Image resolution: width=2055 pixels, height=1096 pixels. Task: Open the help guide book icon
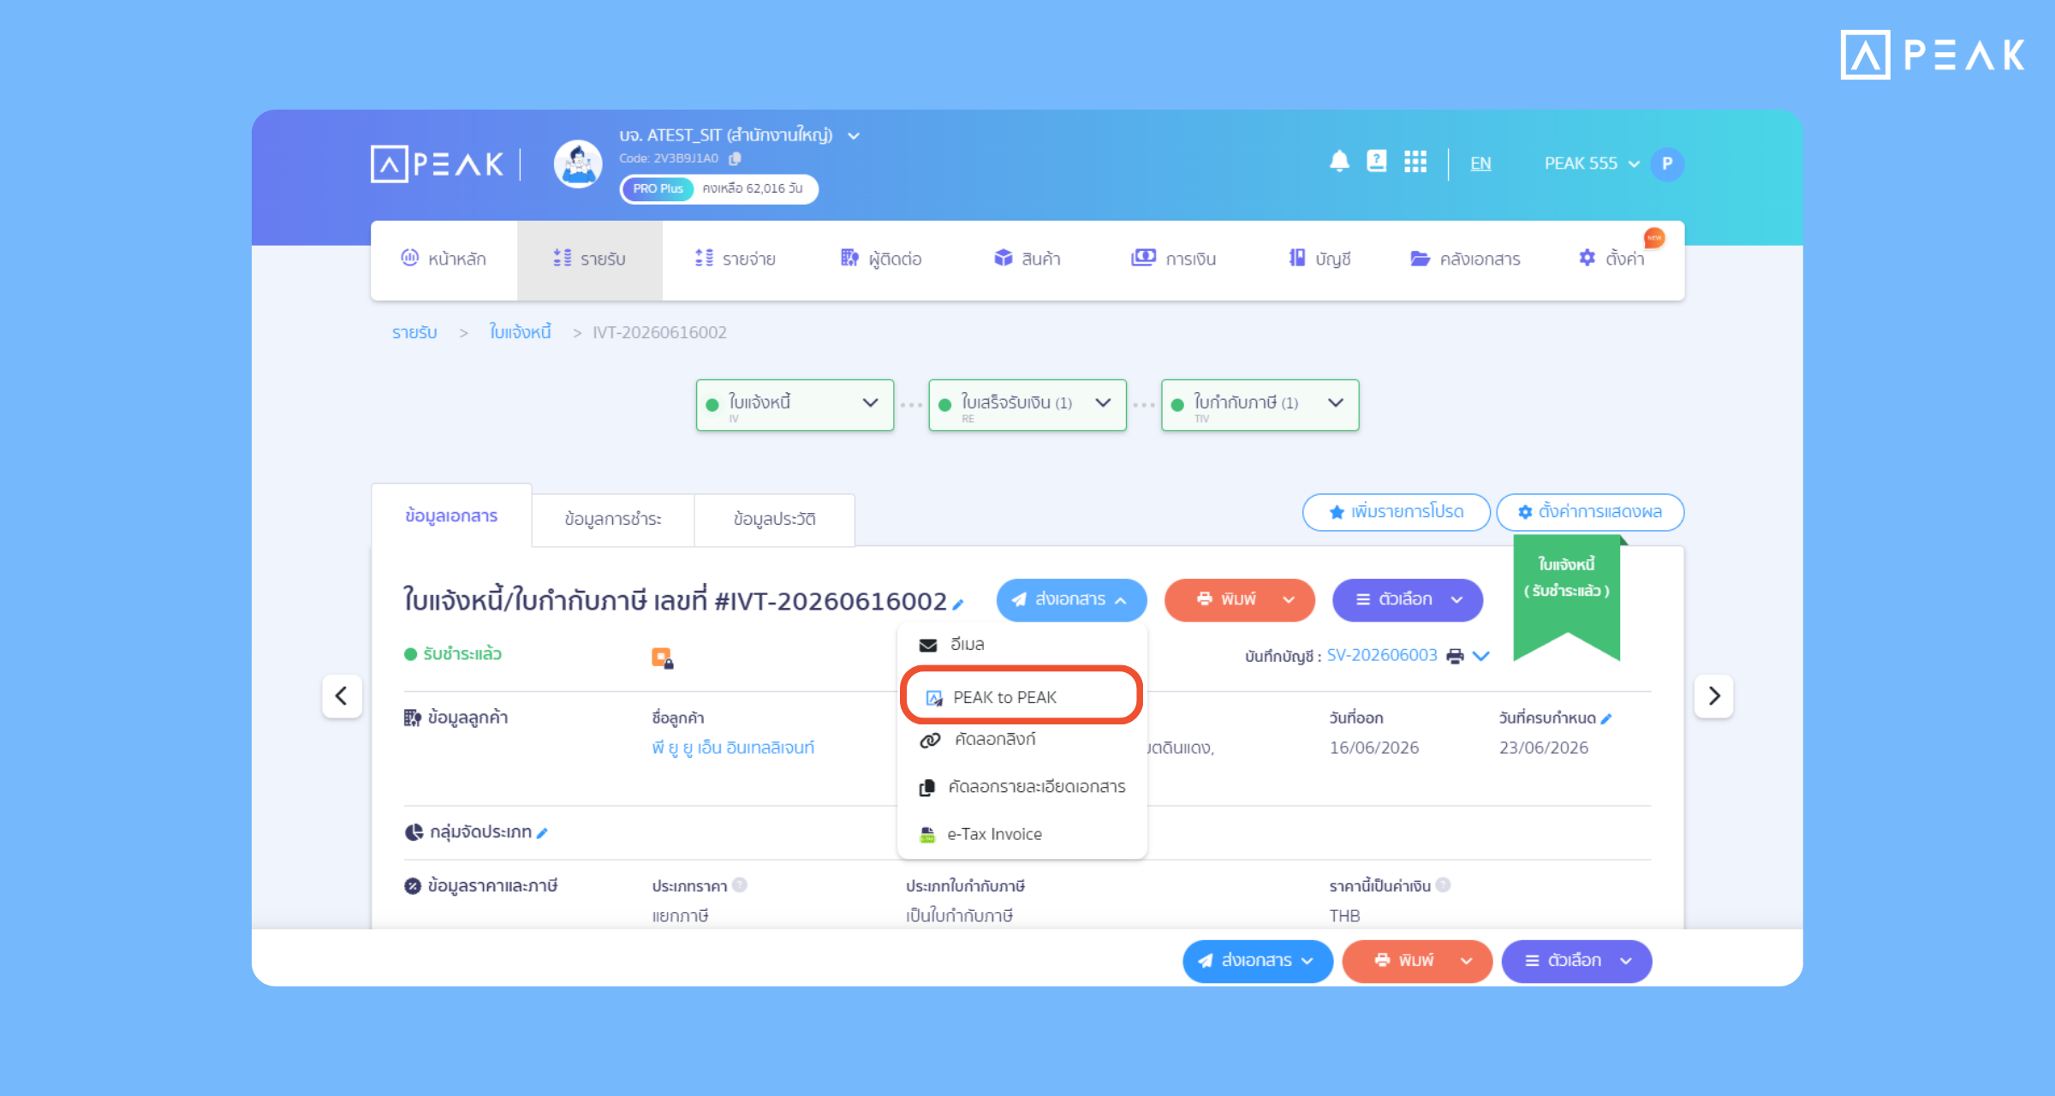pos(1377,161)
